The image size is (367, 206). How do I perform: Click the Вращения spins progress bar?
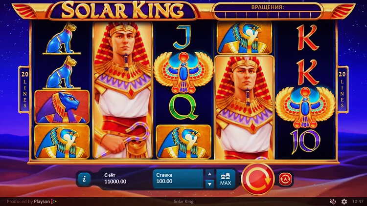[x=267, y=11]
